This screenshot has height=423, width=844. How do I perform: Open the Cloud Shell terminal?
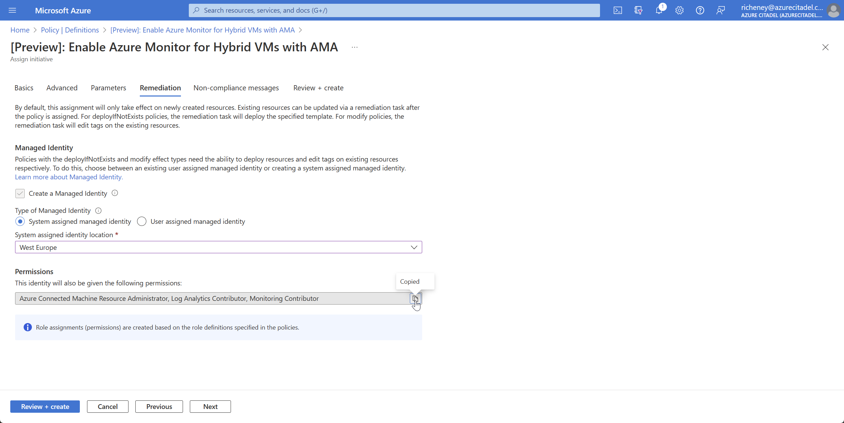click(618, 10)
